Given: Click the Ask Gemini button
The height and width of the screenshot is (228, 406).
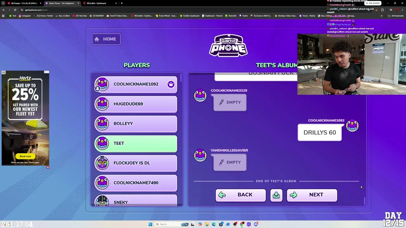Looking at the screenshot, I should point(373,3).
